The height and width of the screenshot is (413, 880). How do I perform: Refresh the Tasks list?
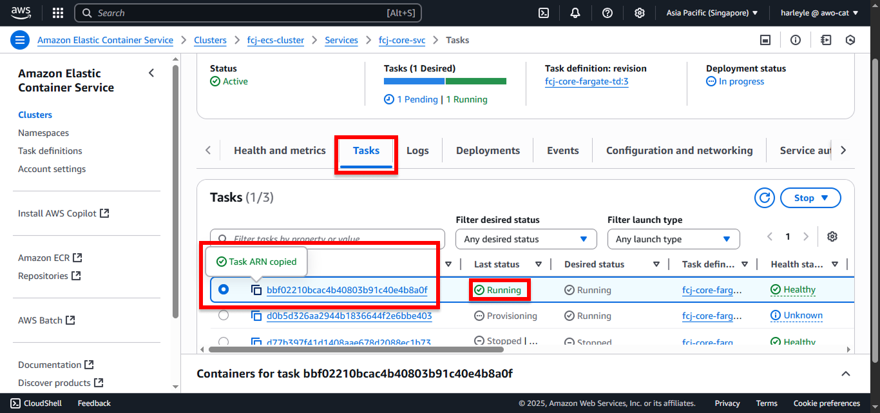pos(764,198)
